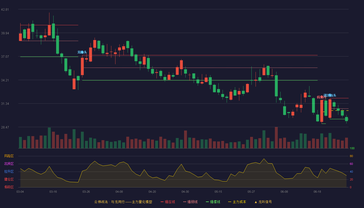Screen dimensions: 364x208
Task: Click the 06-18 date label
Action: pyautogui.click(x=317, y=192)
